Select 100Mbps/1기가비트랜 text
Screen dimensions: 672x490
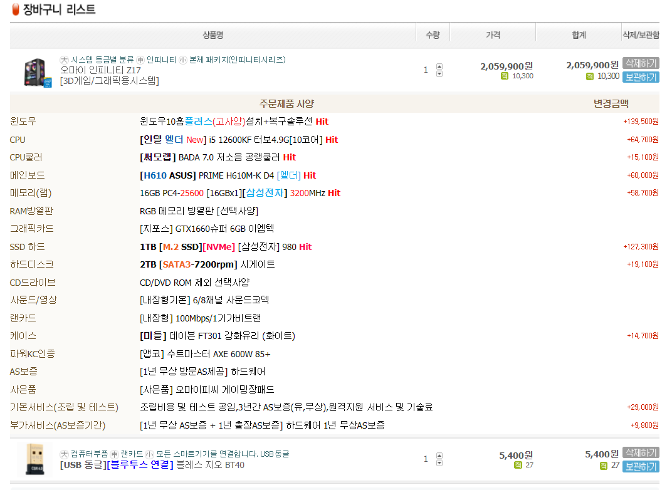point(200,318)
